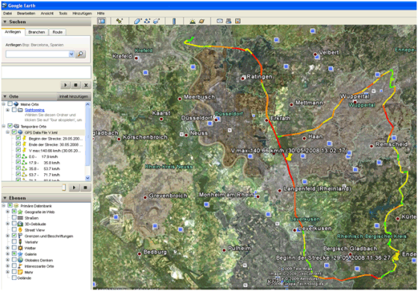The image size is (418, 291).
Task: Collapse the GPS Data File V.kml node
Action: click(7, 133)
